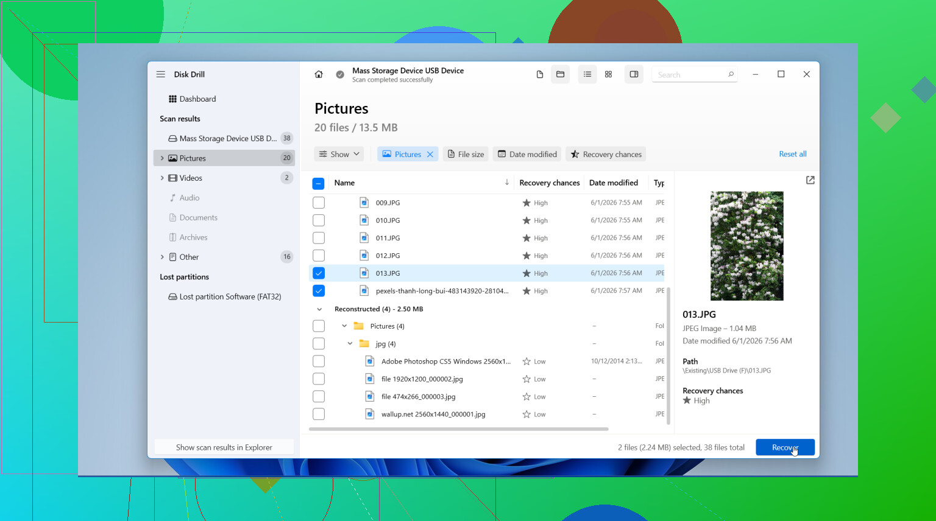Select Archives category in sidebar
The width and height of the screenshot is (936, 521).
[224, 237]
